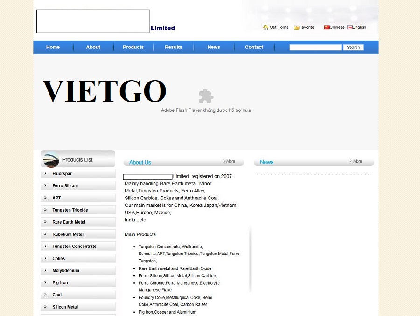Click the English flag icon
The height and width of the screenshot is (316, 420).
[350, 27]
